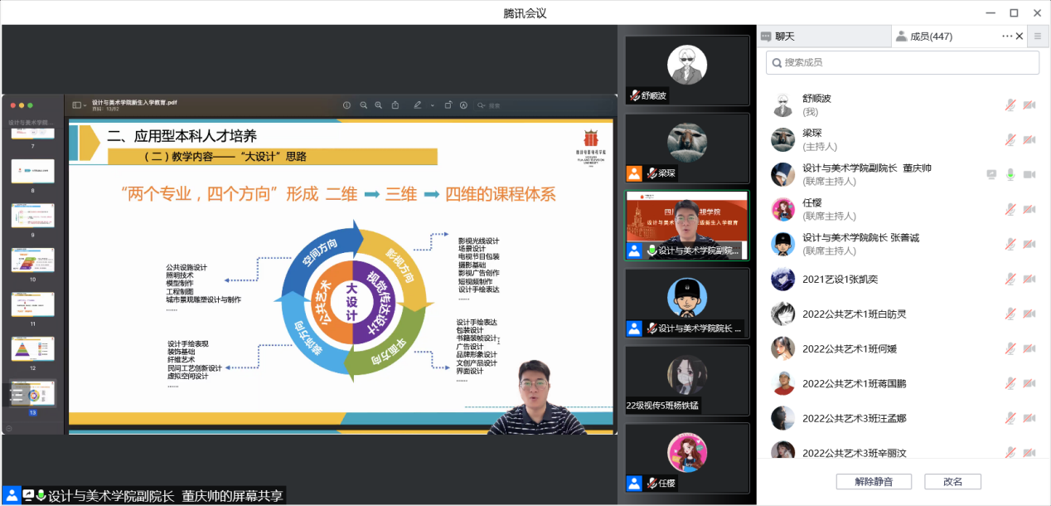Open the three-dot options in members tab
Screen dimensions: 1051x506
coord(1007,36)
